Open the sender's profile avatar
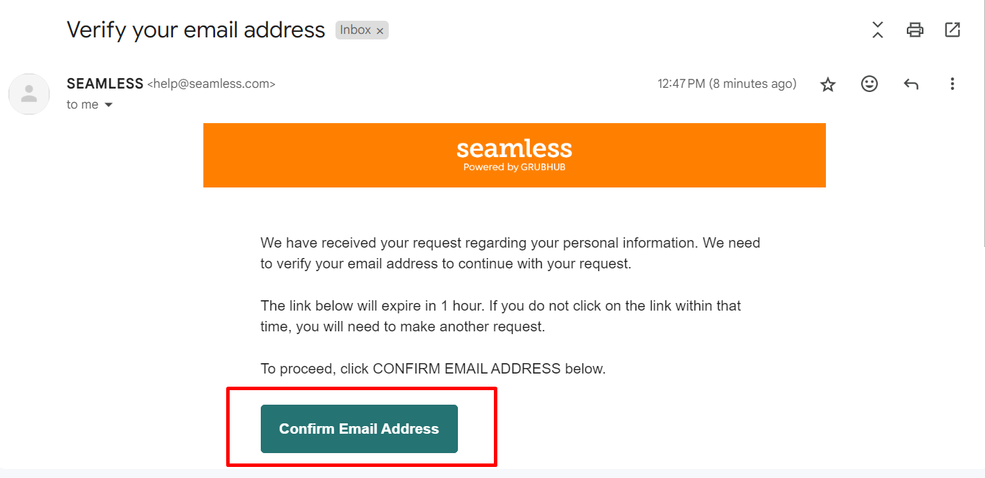985x478 pixels. click(x=29, y=94)
